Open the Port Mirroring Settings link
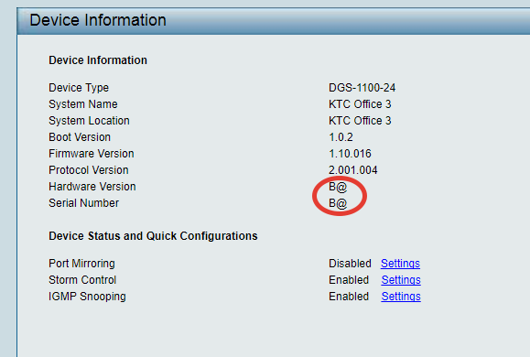530x357 pixels. (400, 264)
